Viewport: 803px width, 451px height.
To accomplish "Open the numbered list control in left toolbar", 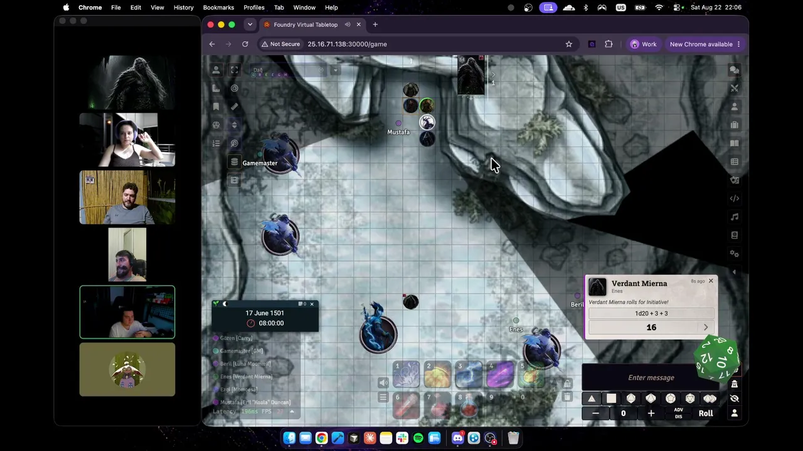I will (216, 143).
